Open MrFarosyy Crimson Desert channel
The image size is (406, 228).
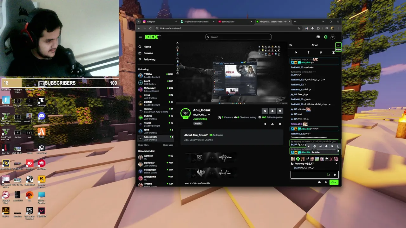pyautogui.click(x=156, y=89)
